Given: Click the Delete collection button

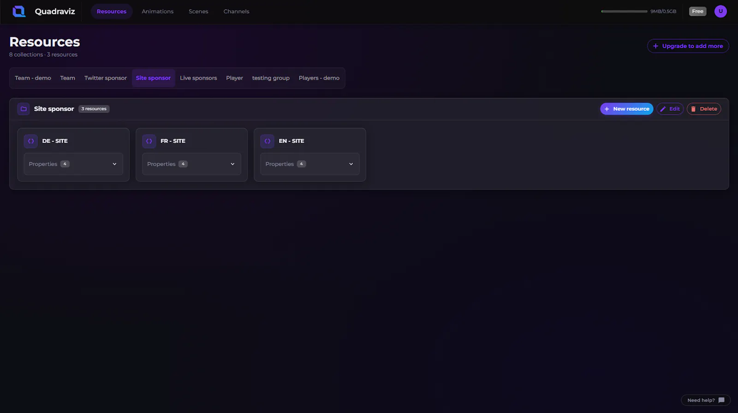Looking at the screenshot, I should click(704, 109).
